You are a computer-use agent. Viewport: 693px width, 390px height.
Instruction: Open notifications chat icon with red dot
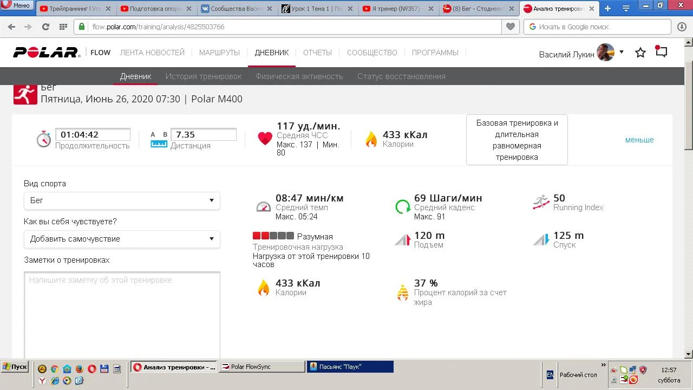coord(661,52)
